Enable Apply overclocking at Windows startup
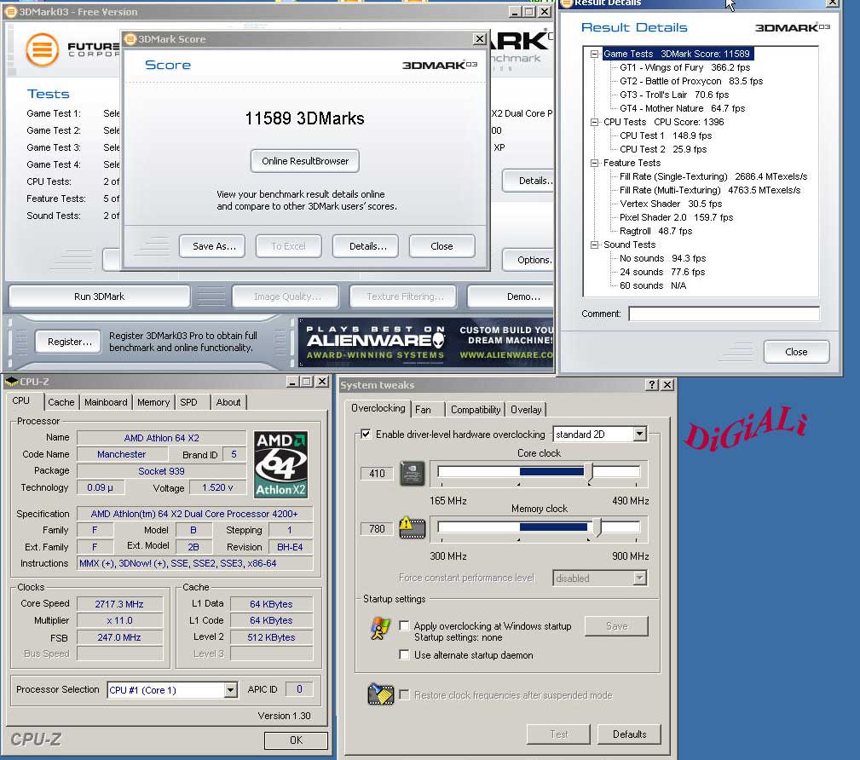Viewport: 860px width, 760px height. 404,625
